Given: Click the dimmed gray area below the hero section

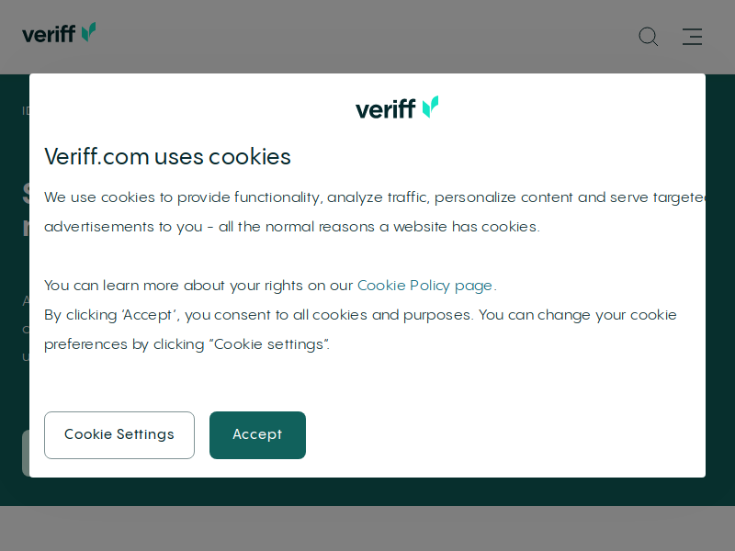Looking at the screenshot, I should (367, 528).
